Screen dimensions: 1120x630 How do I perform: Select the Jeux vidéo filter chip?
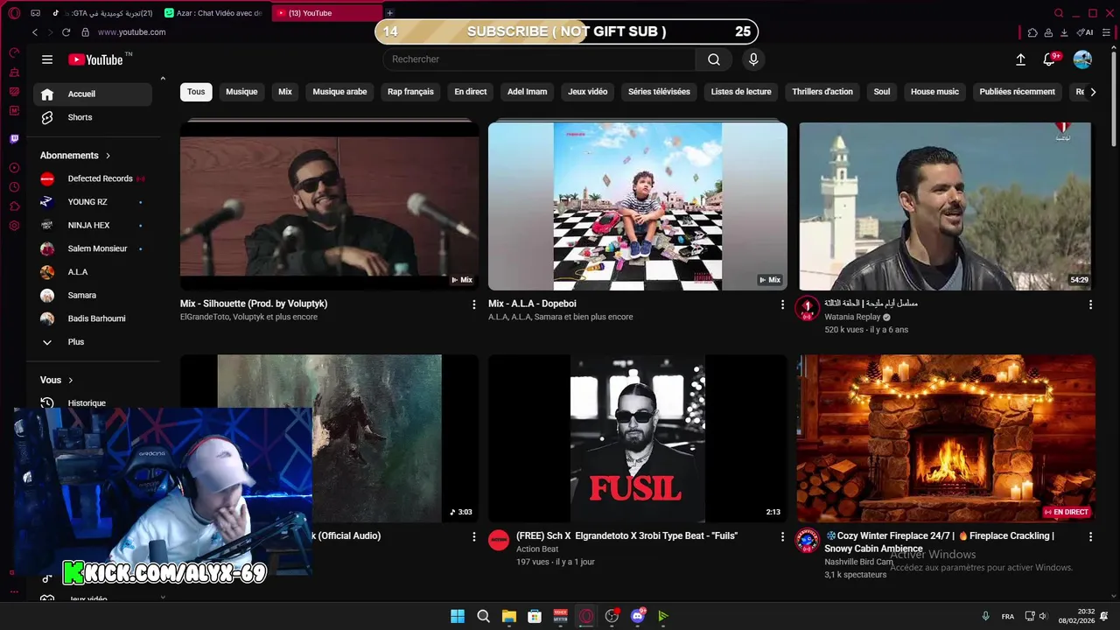[587, 92]
